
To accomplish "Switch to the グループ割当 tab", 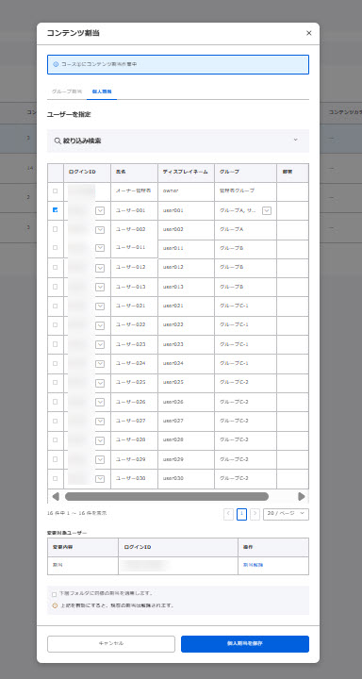I will 67,91.
